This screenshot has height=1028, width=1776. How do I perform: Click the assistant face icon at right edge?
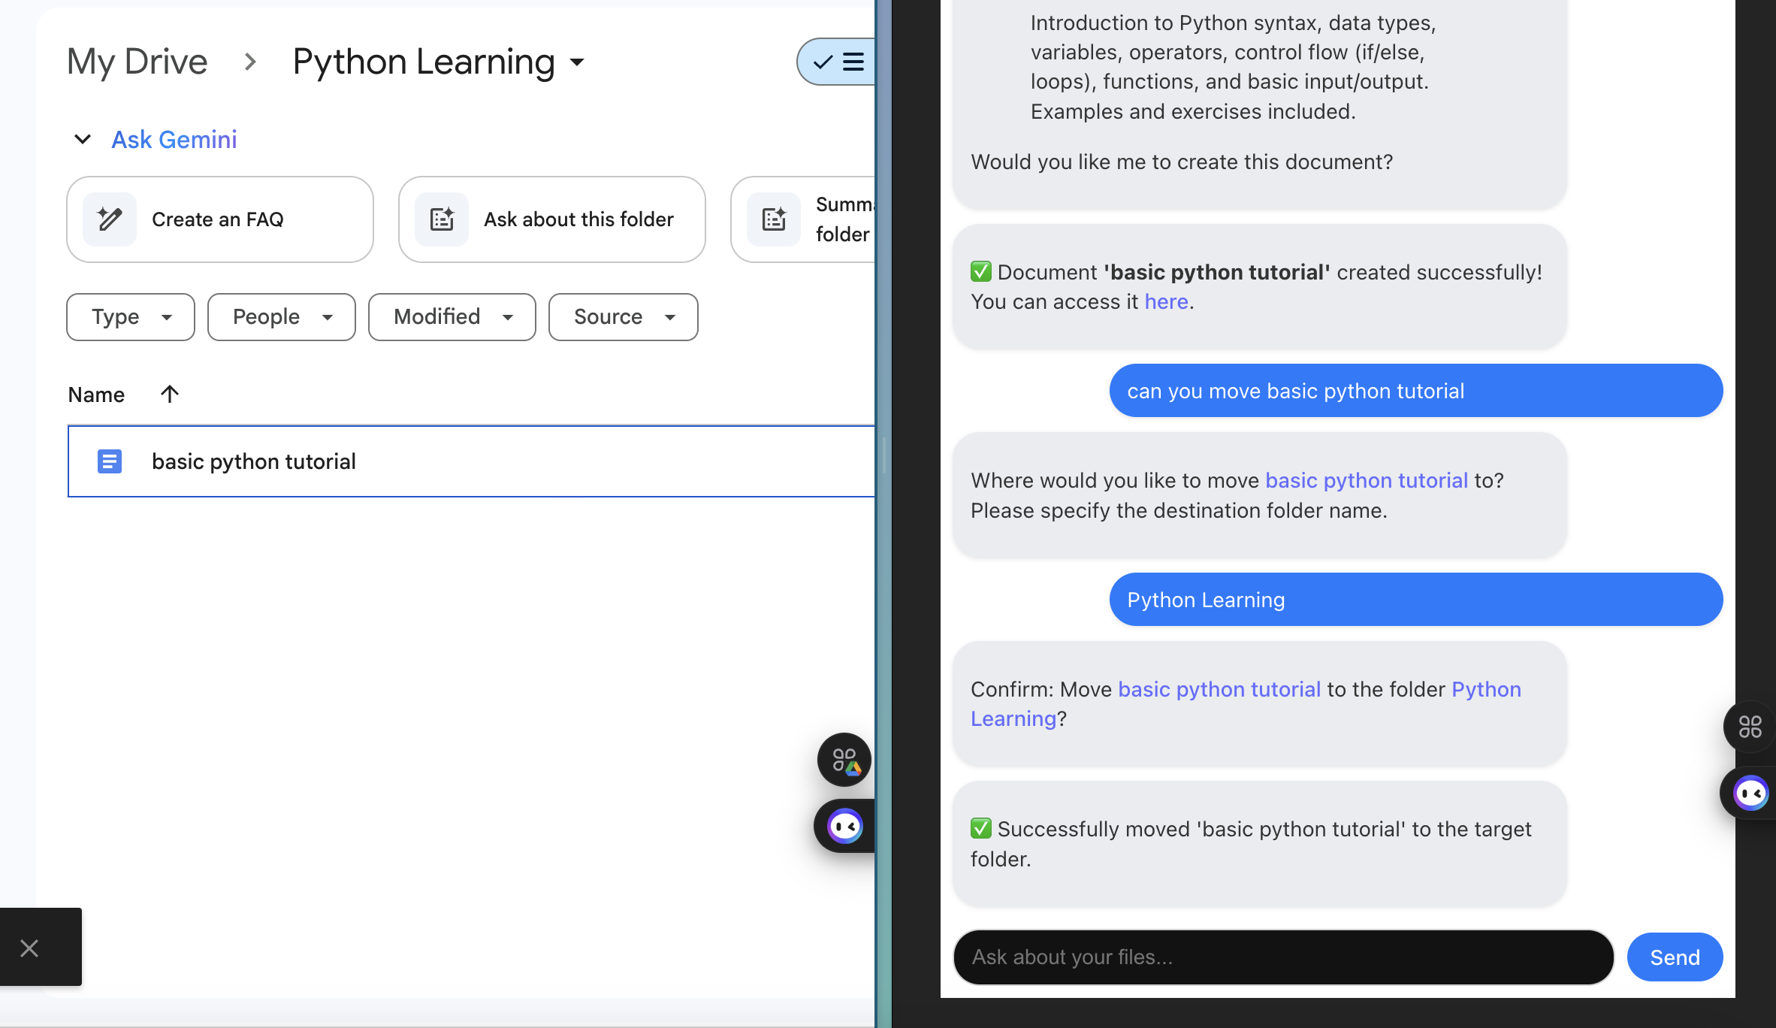tap(1750, 794)
